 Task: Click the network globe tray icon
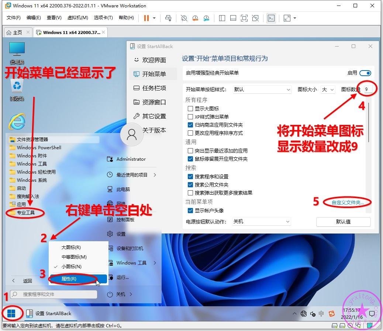(304, 314)
